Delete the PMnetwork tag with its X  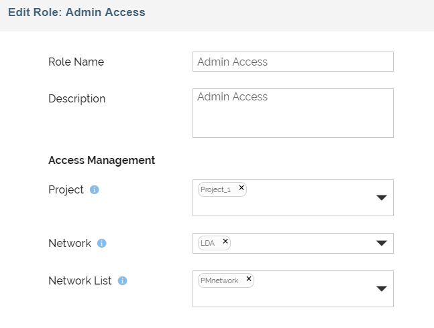249,279
